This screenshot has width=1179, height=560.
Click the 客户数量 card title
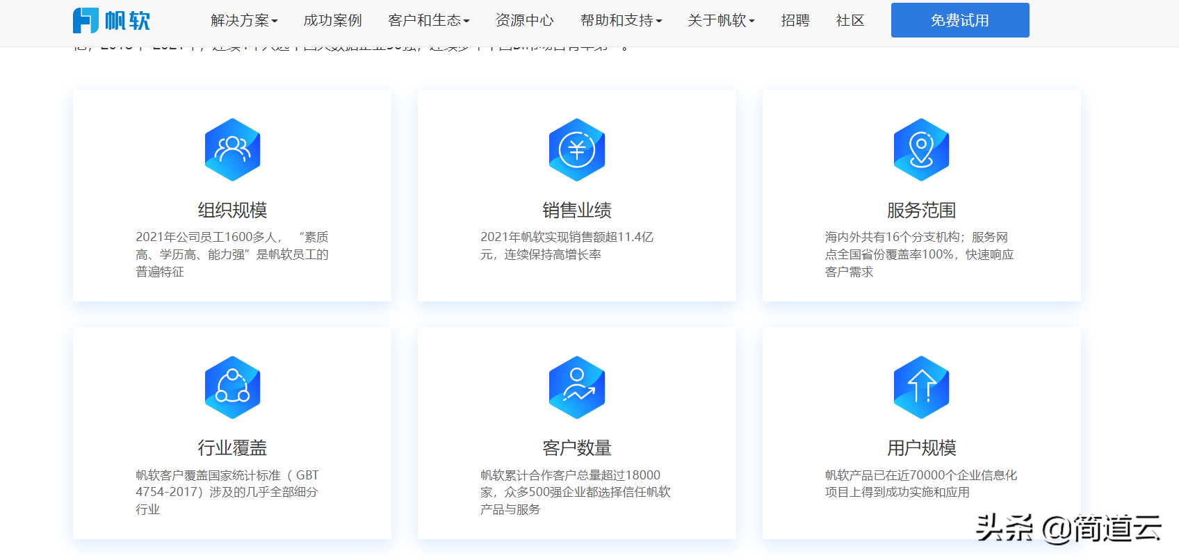(x=577, y=447)
